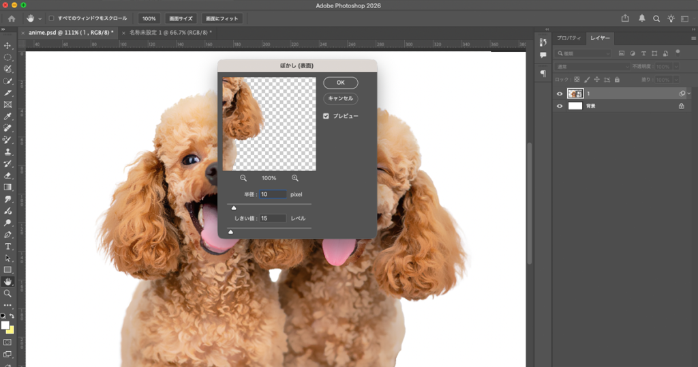
Task: Select the Move tool in the toolbar
Action: 7,46
